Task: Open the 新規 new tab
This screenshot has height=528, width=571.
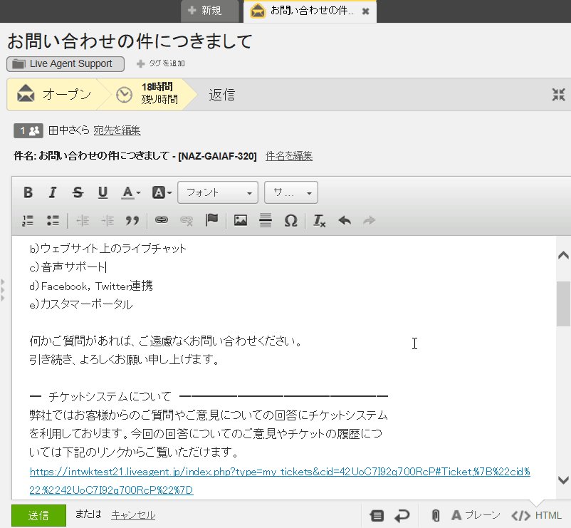Action: (x=210, y=11)
